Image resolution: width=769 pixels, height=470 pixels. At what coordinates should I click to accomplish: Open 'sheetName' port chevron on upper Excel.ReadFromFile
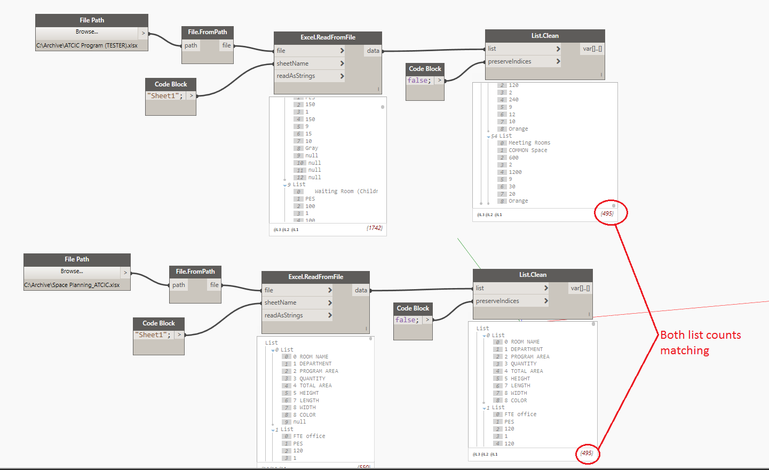pyautogui.click(x=342, y=63)
